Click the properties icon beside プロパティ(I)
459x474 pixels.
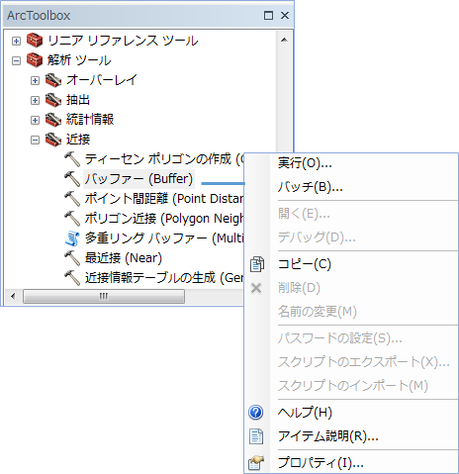(x=256, y=462)
